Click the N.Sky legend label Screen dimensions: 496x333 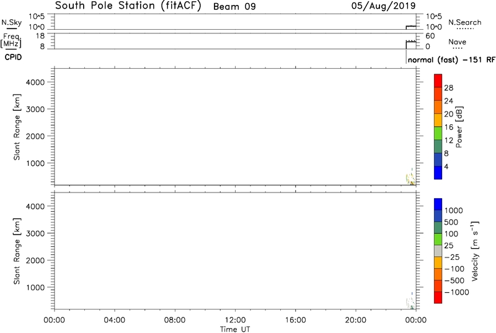(x=11, y=22)
